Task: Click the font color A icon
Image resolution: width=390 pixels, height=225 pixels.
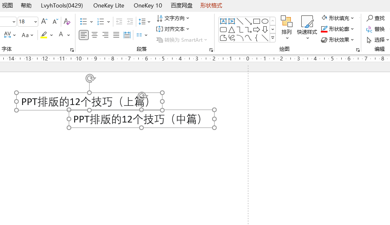Action: (x=61, y=35)
